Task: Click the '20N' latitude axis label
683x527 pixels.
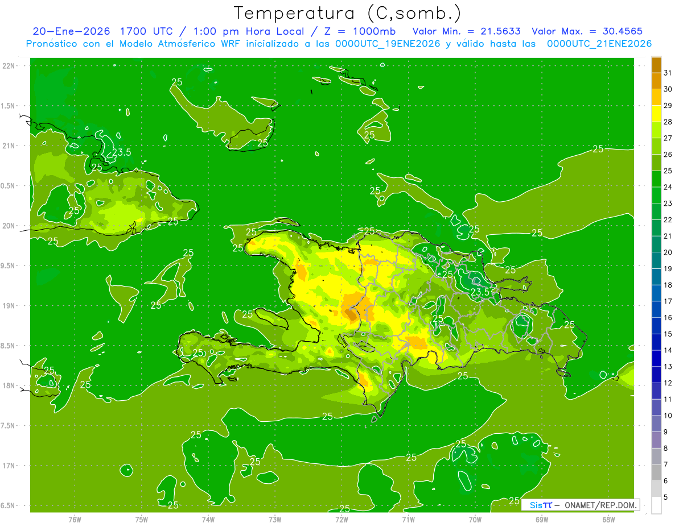Action: point(9,226)
